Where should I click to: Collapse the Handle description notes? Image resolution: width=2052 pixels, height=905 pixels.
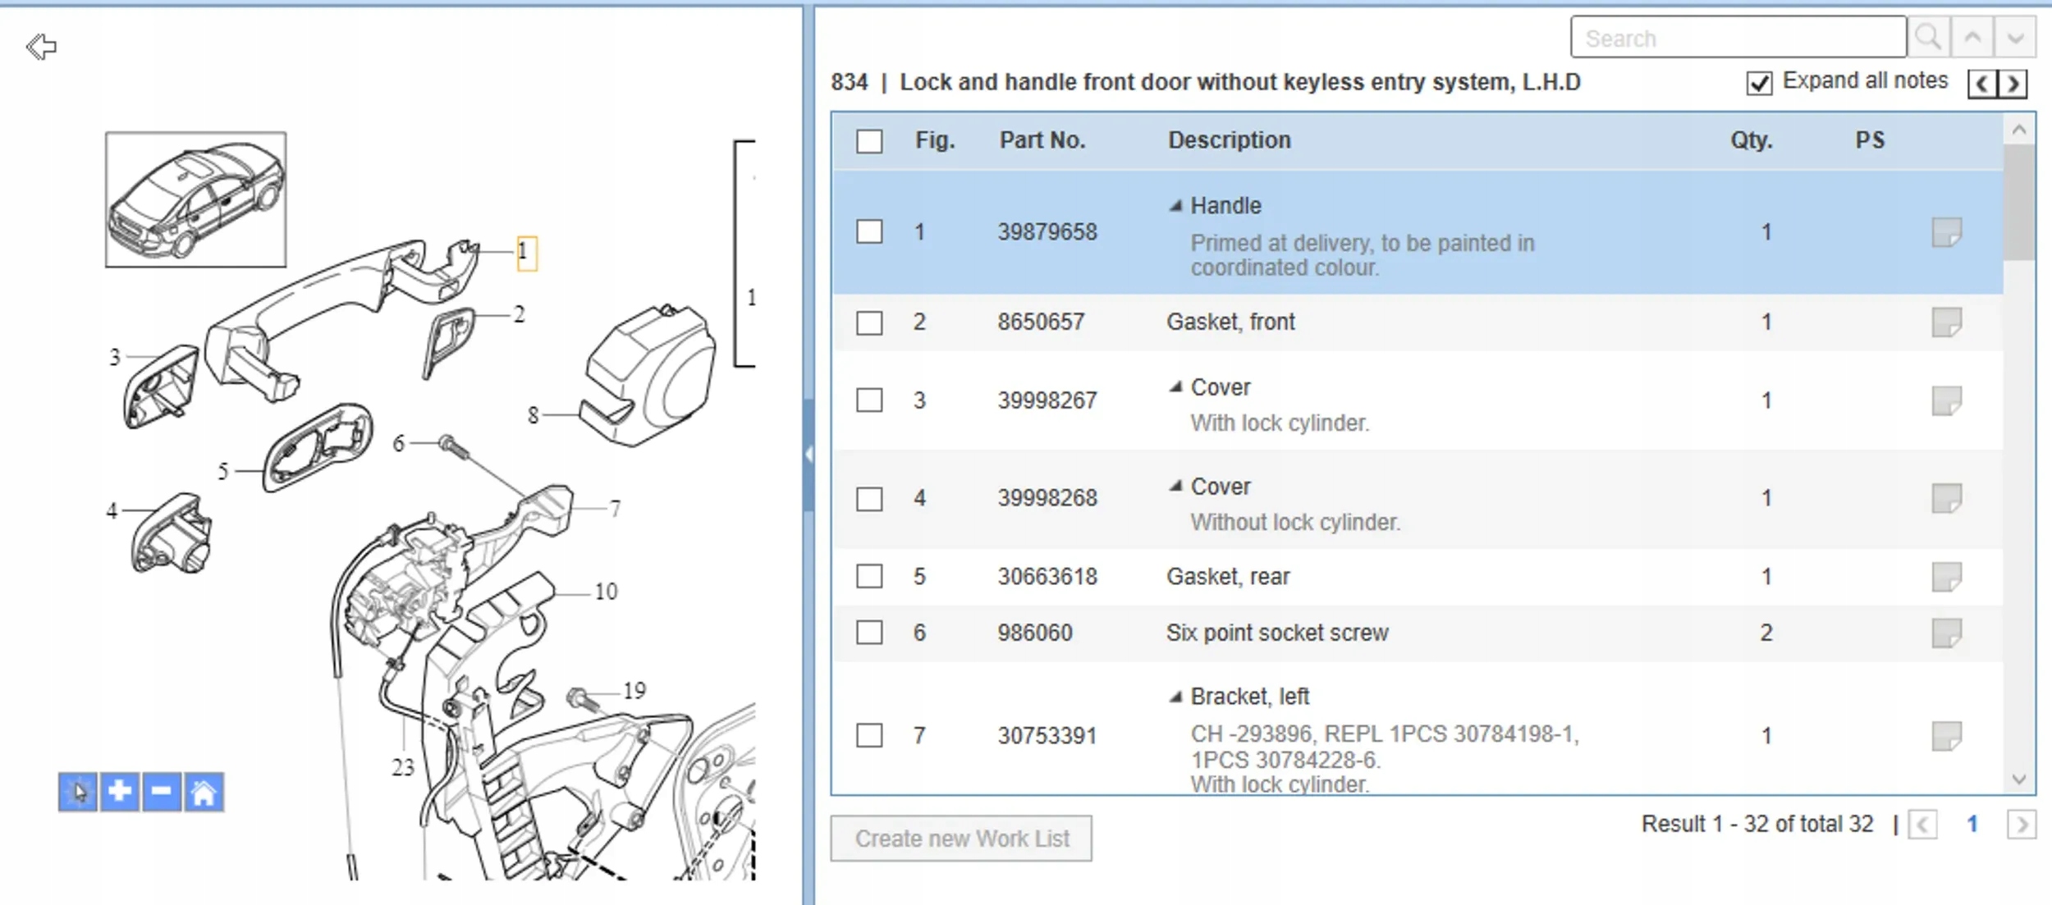[1176, 206]
